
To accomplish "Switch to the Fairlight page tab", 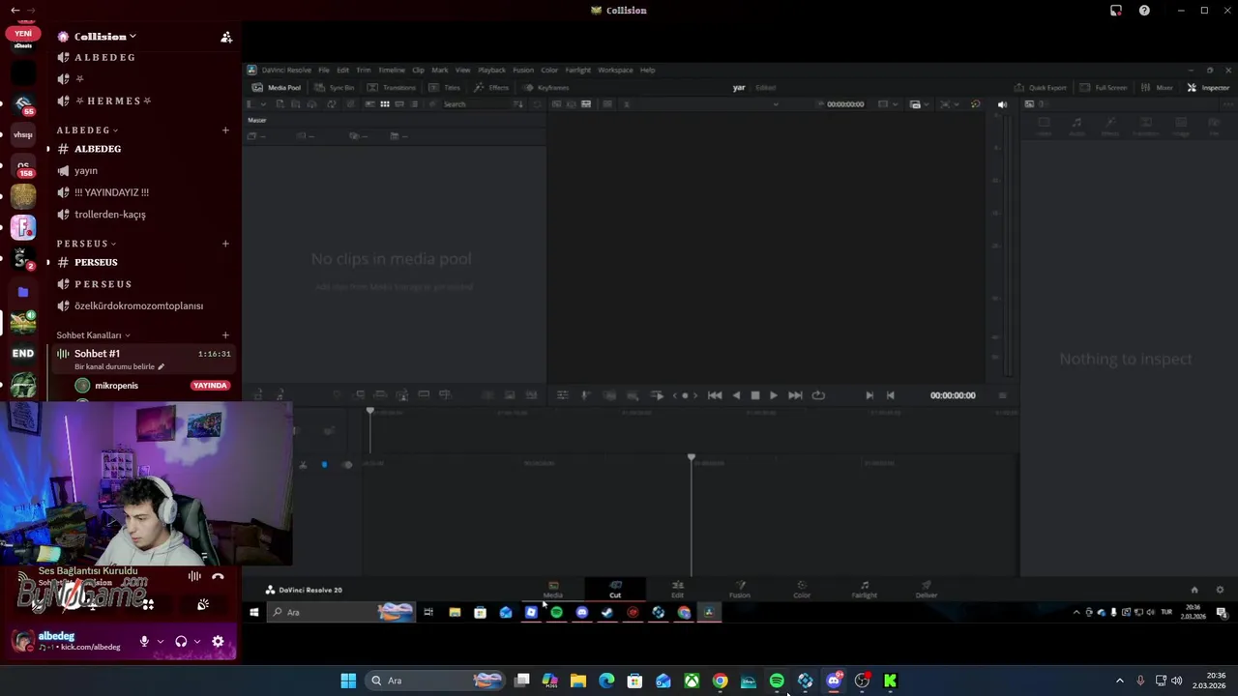I will [865, 590].
